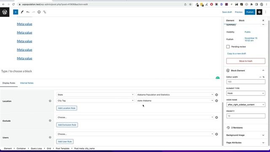Click Query Loop in the breadcrumb
This screenshot has height=152, width=270.
coord(36,148)
